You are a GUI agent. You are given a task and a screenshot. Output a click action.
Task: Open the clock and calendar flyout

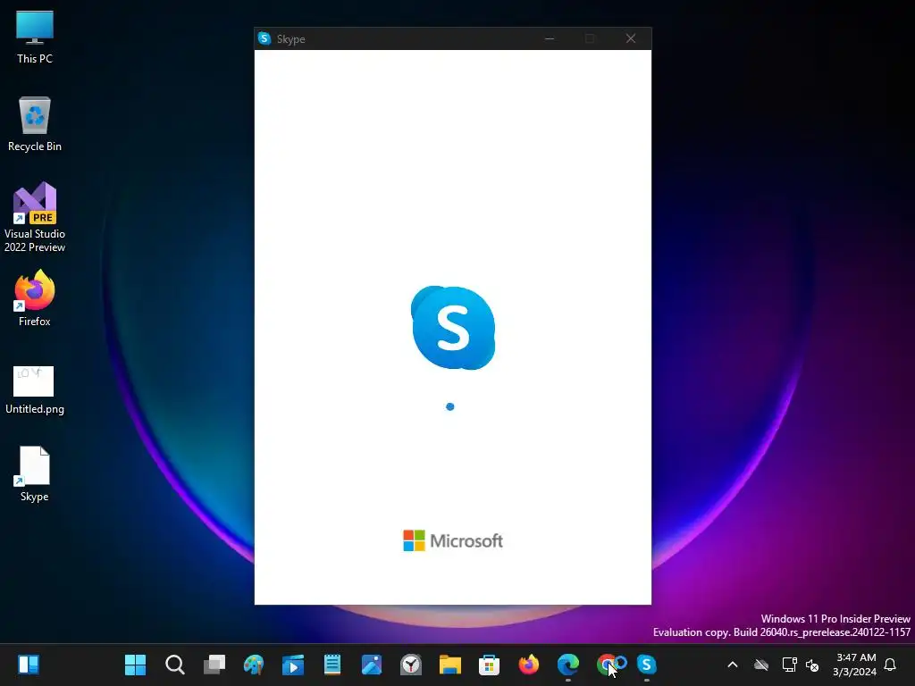(x=855, y=665)
